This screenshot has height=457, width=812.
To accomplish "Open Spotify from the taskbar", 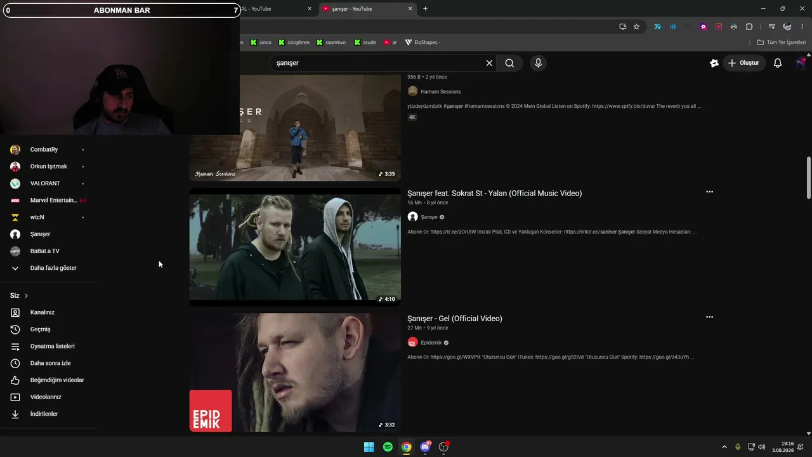I will click(388, 447).
